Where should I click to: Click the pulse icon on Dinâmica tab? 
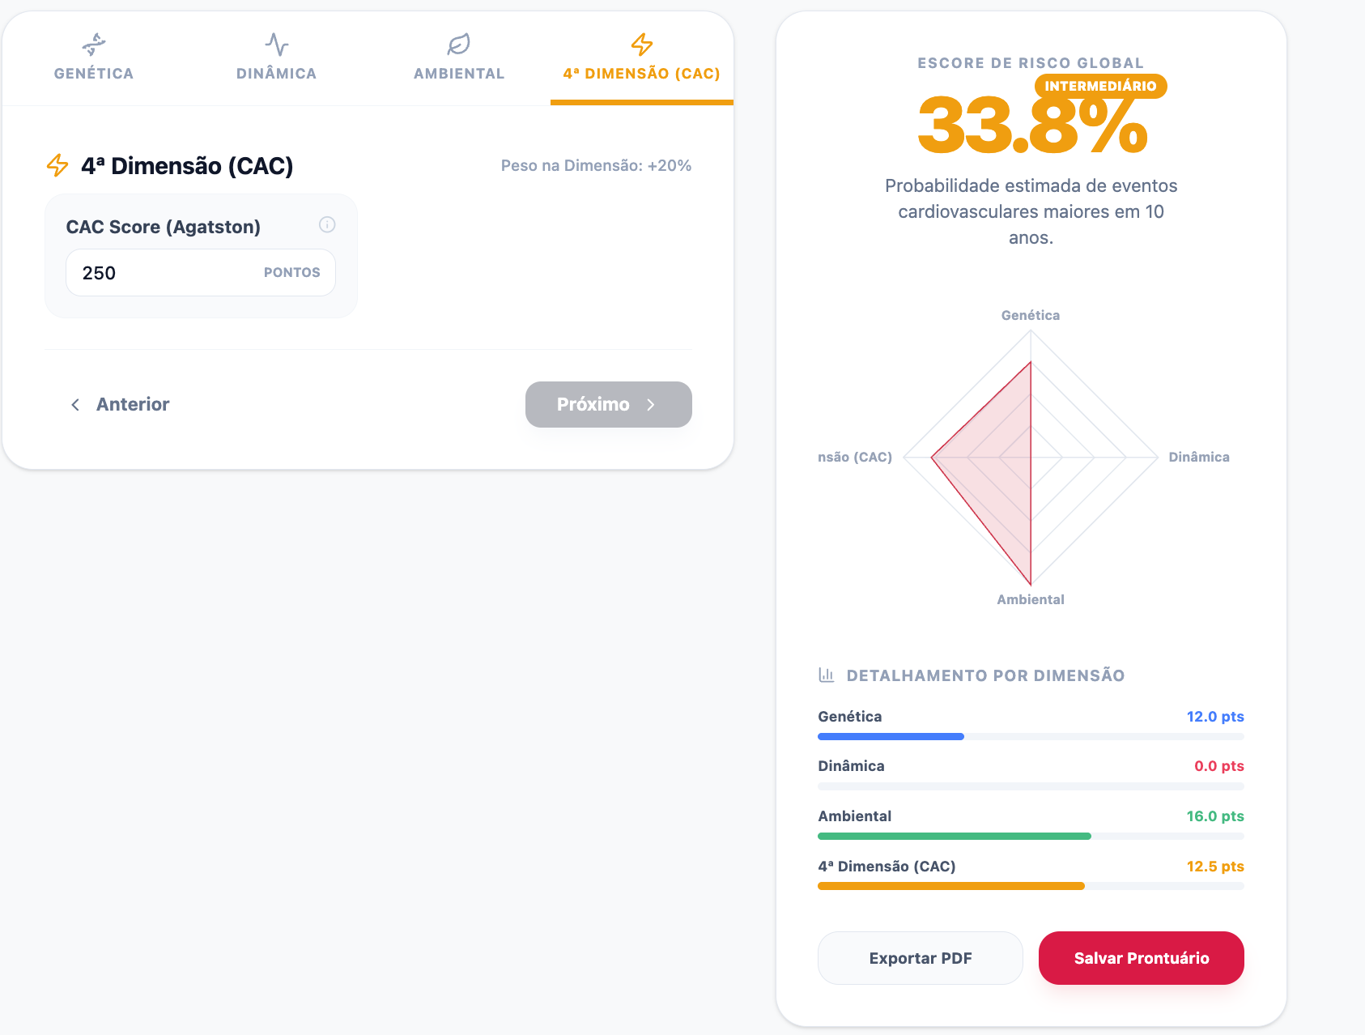pyautogui.click(x=277, y=44)
